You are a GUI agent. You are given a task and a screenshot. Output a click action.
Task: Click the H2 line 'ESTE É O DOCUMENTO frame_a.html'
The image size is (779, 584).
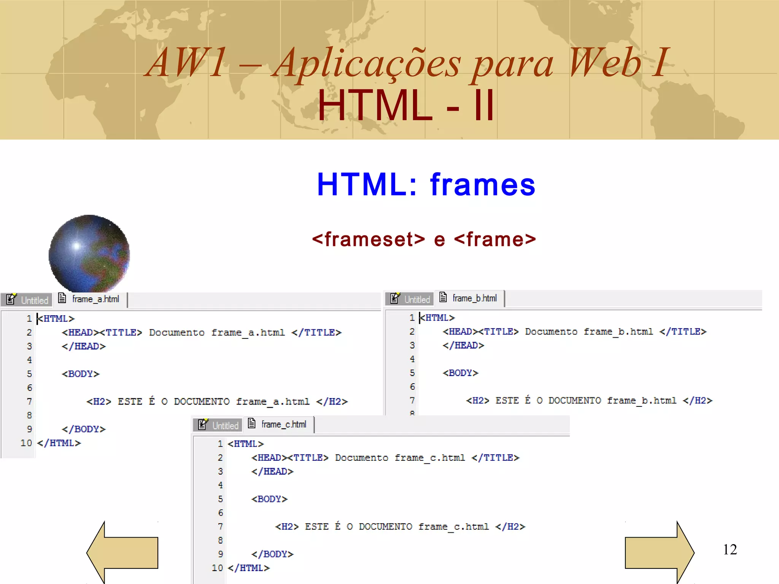click(217, 401)
